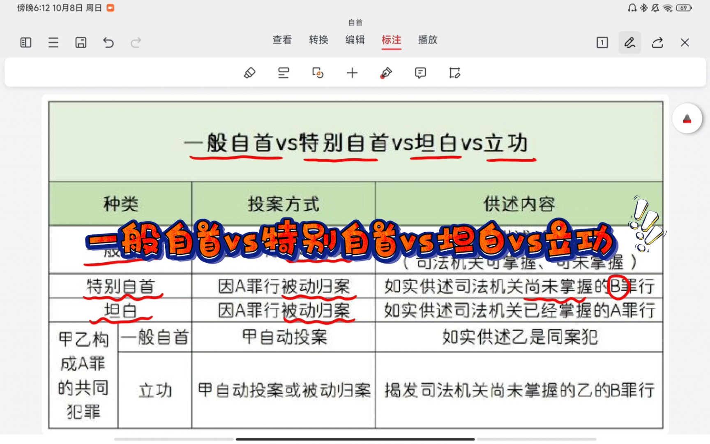Open the page number view icon
Image resolution: width=710 pixels, height=444 pixels.
point(602,42)
